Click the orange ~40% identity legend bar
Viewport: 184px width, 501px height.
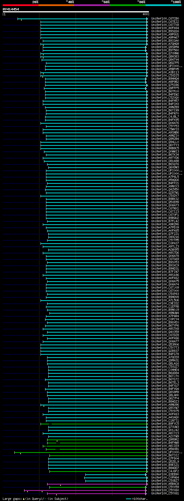(x=56, y=5)
